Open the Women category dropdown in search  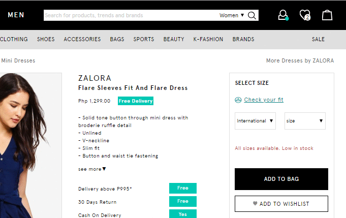tap(232, 15)
